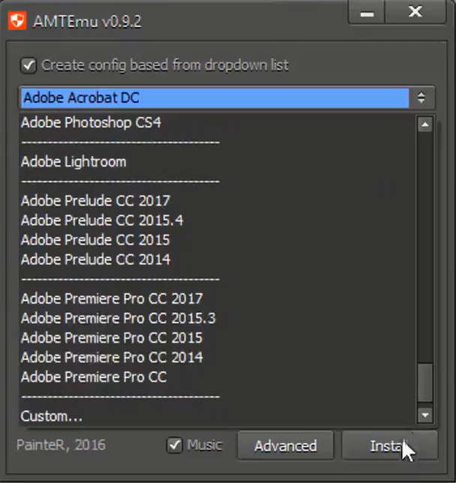This screenshot has width=456, height=483.
Task: Open the Advanced settings button
Action: pos(285,446)
